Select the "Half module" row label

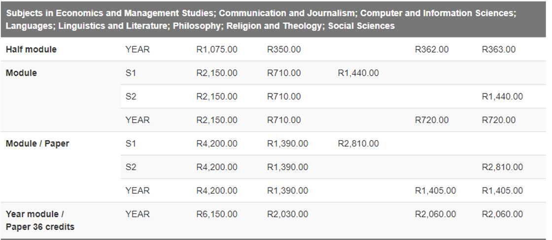(x=31, y=50)
